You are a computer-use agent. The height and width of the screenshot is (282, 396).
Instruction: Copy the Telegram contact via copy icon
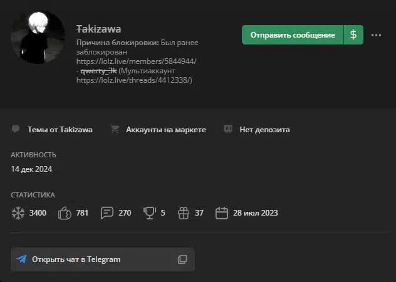pyautogui.click(x=182, y=259)
